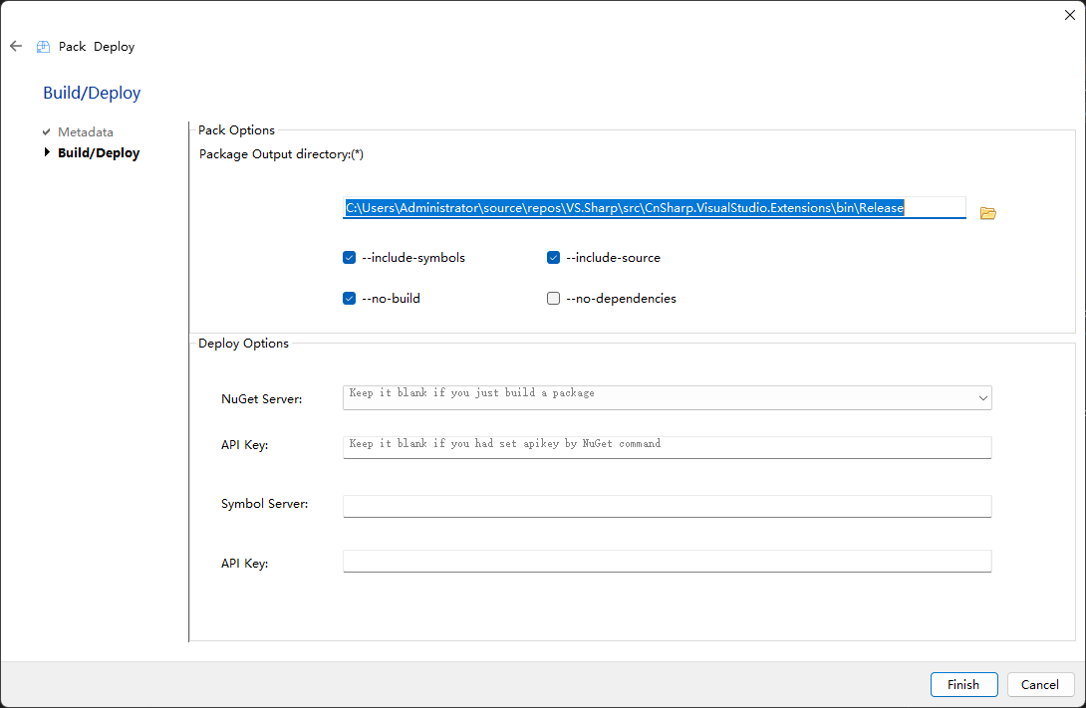Uncheck the --include-symbols option
Screen dimensions: 1086x708
pyautogui.click(x=350, y=258)
